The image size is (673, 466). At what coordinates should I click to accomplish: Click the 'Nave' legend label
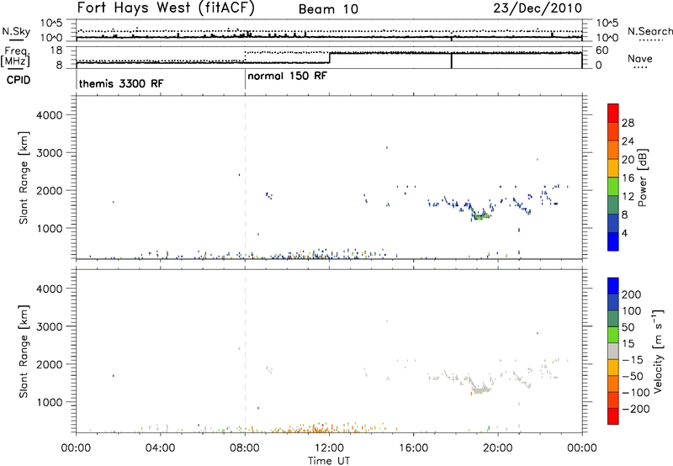point(640,58)
